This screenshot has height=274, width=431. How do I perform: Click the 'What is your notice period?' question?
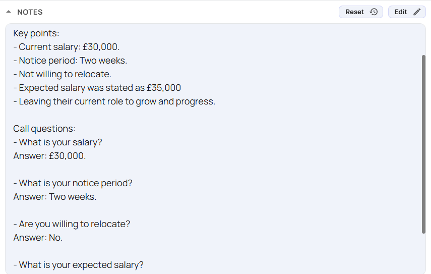click(73, 183)
